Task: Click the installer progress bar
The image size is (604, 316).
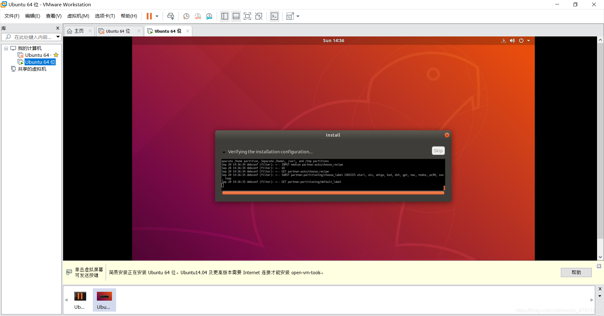Action: [x=333, y=193]
